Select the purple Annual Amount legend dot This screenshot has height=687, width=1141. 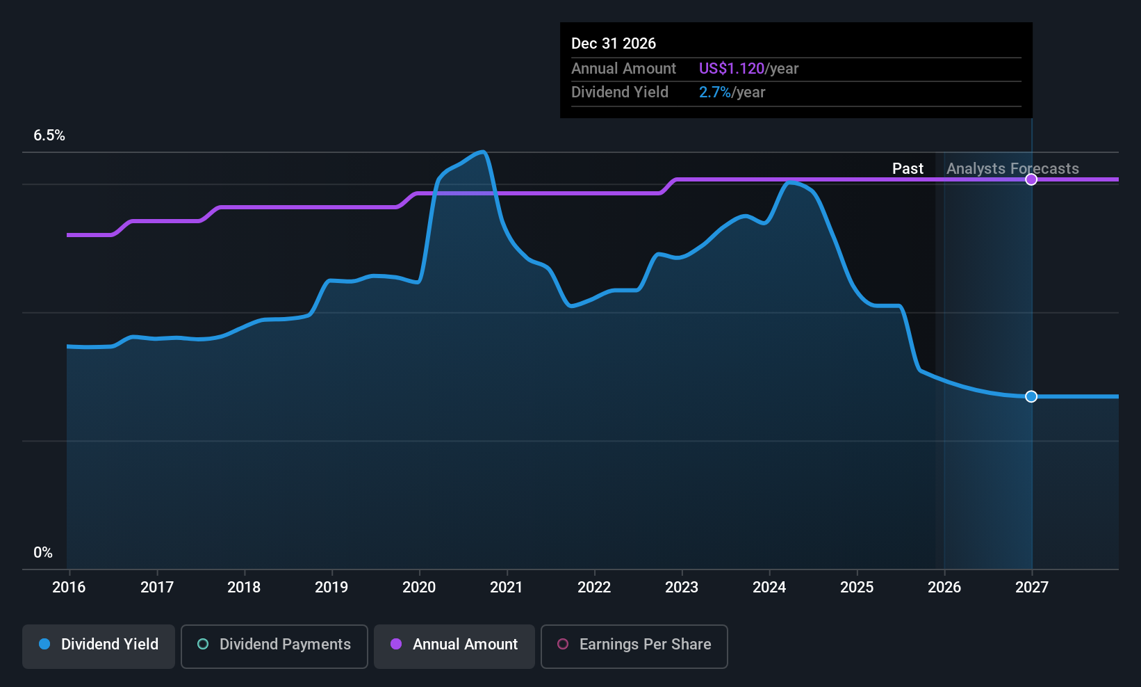[395, 645]
